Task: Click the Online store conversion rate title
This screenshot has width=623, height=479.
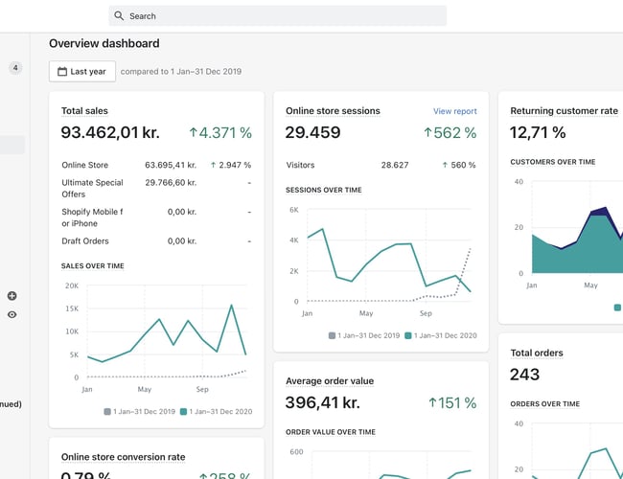Action: point(123,457)
